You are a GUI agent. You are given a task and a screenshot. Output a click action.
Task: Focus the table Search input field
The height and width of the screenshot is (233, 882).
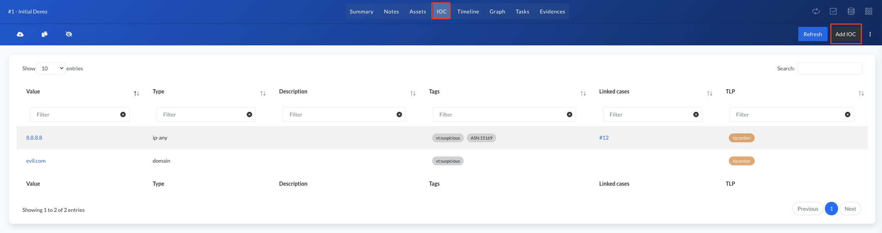(830, 68)
